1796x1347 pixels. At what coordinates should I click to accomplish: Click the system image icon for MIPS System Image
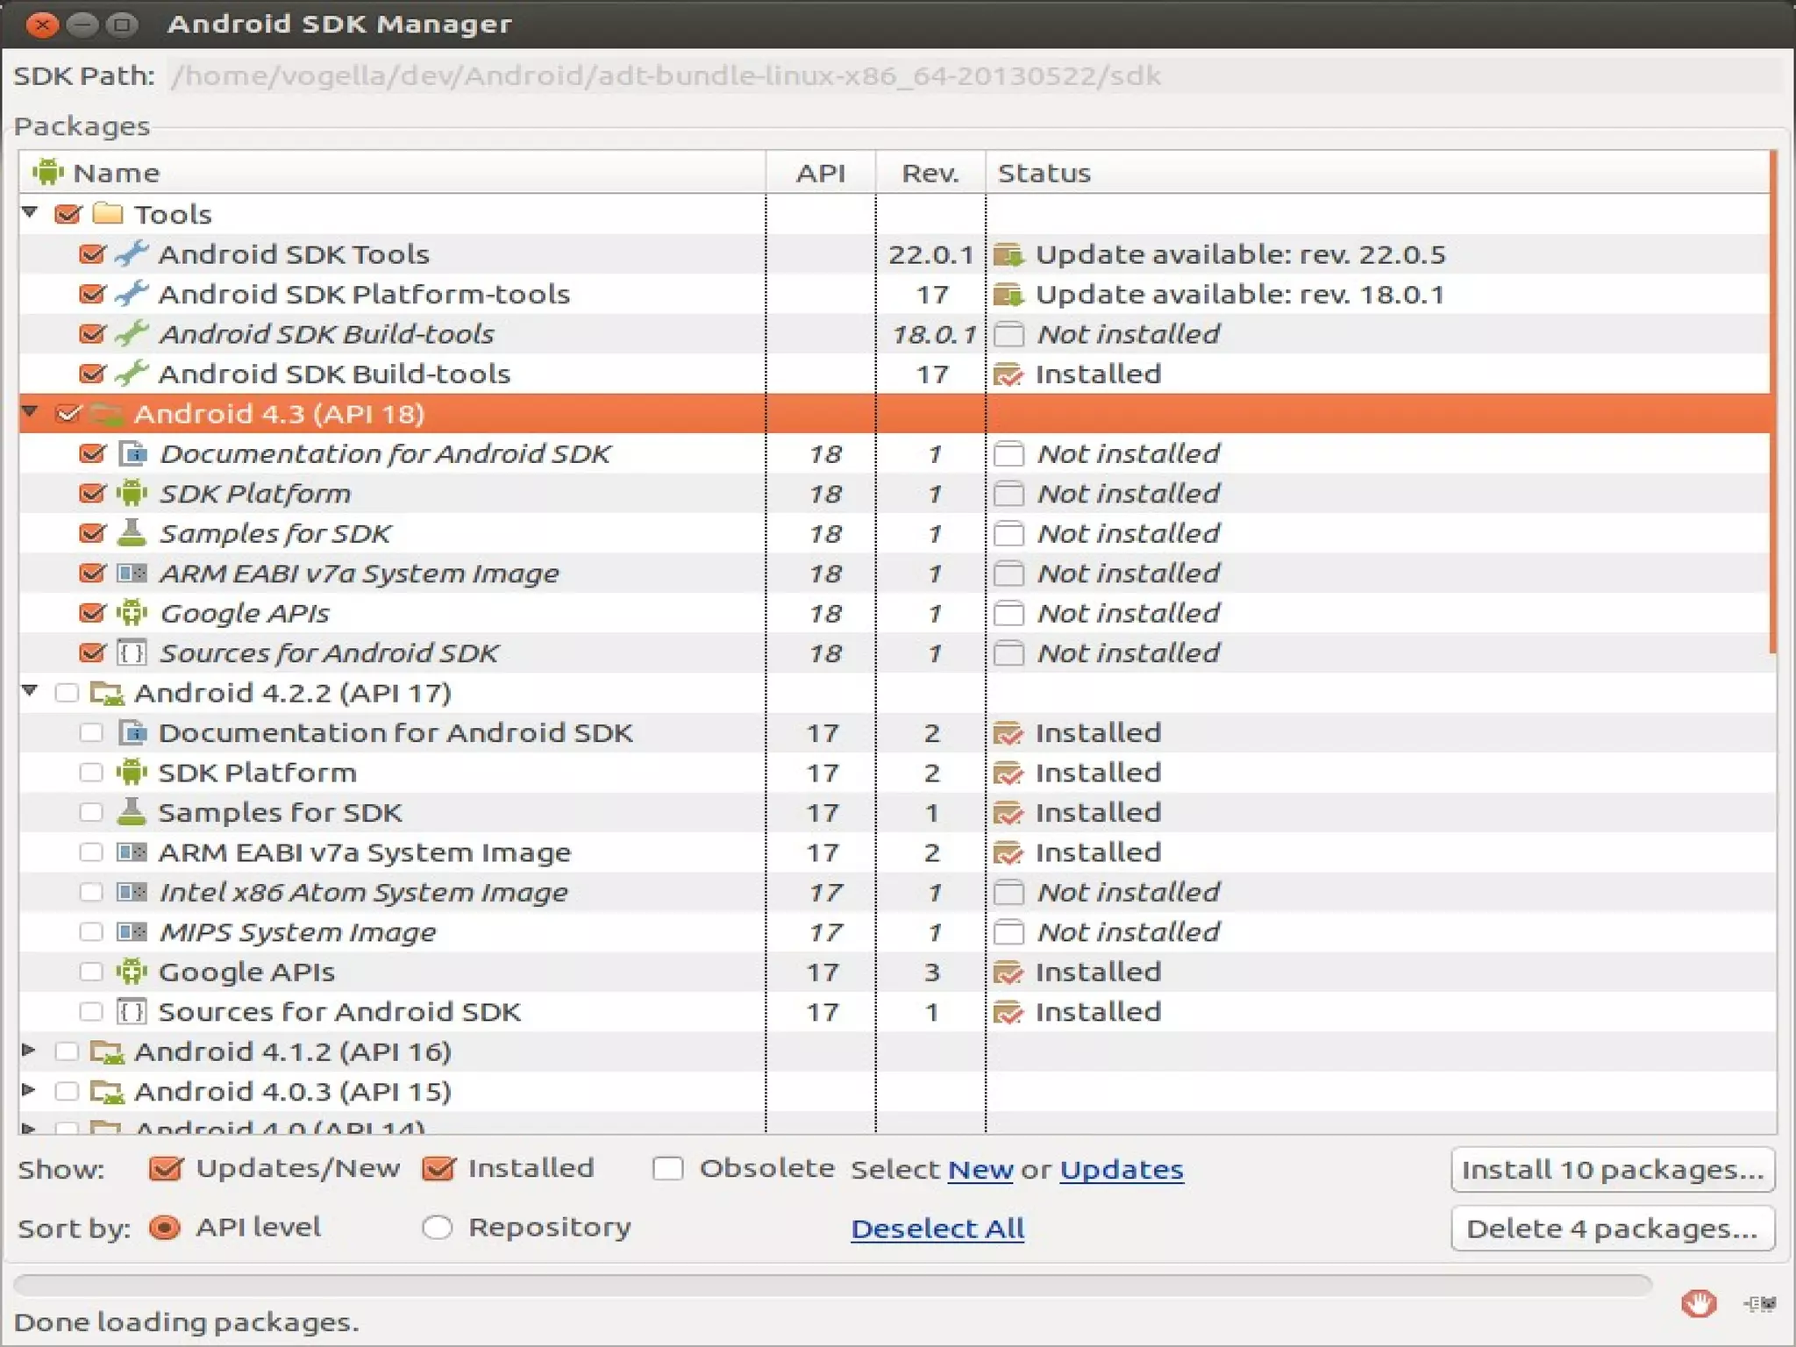tap(132, 932)
